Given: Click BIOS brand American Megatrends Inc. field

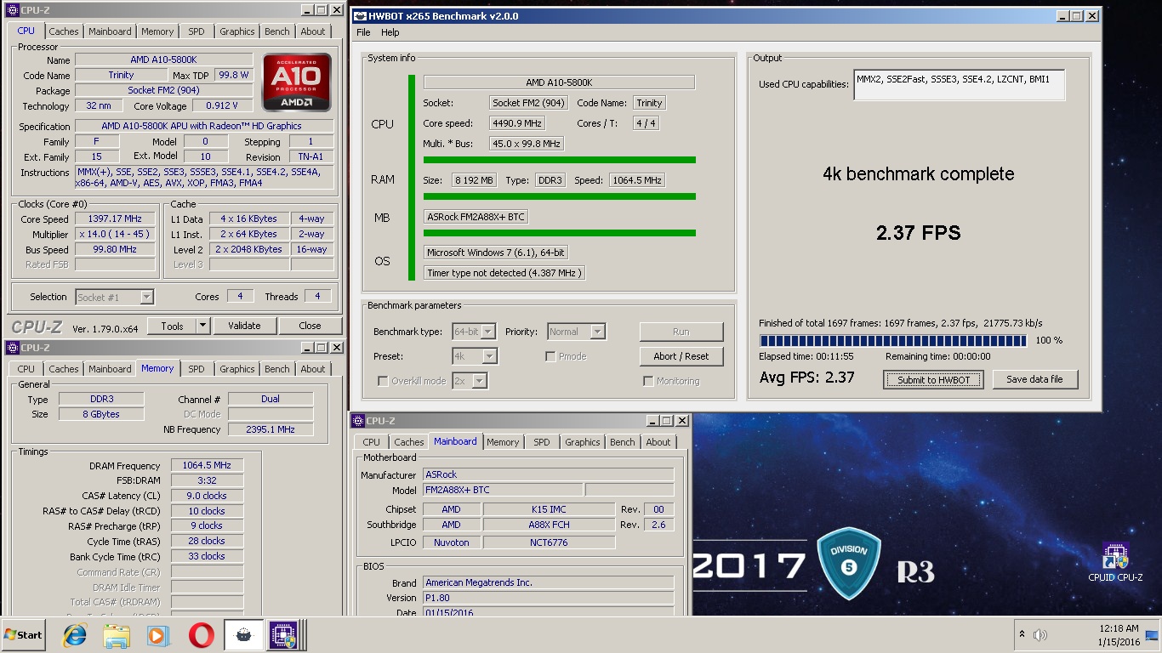Looking at the screenshot, I should (548, 582).
